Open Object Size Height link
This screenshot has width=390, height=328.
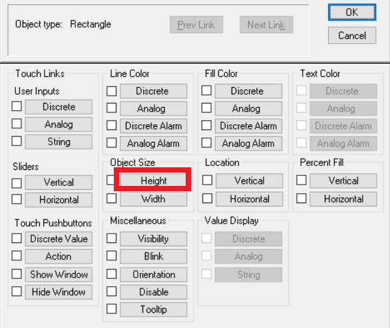[153, 180]
